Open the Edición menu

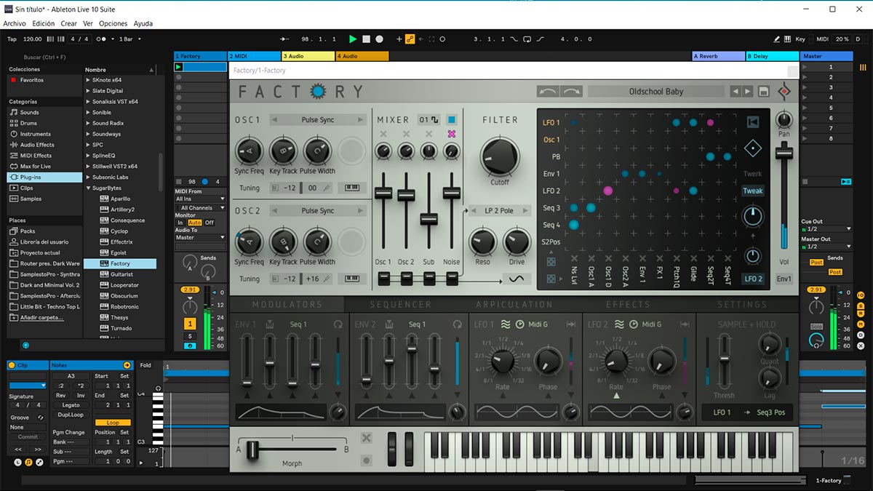(x=44, y=23)
